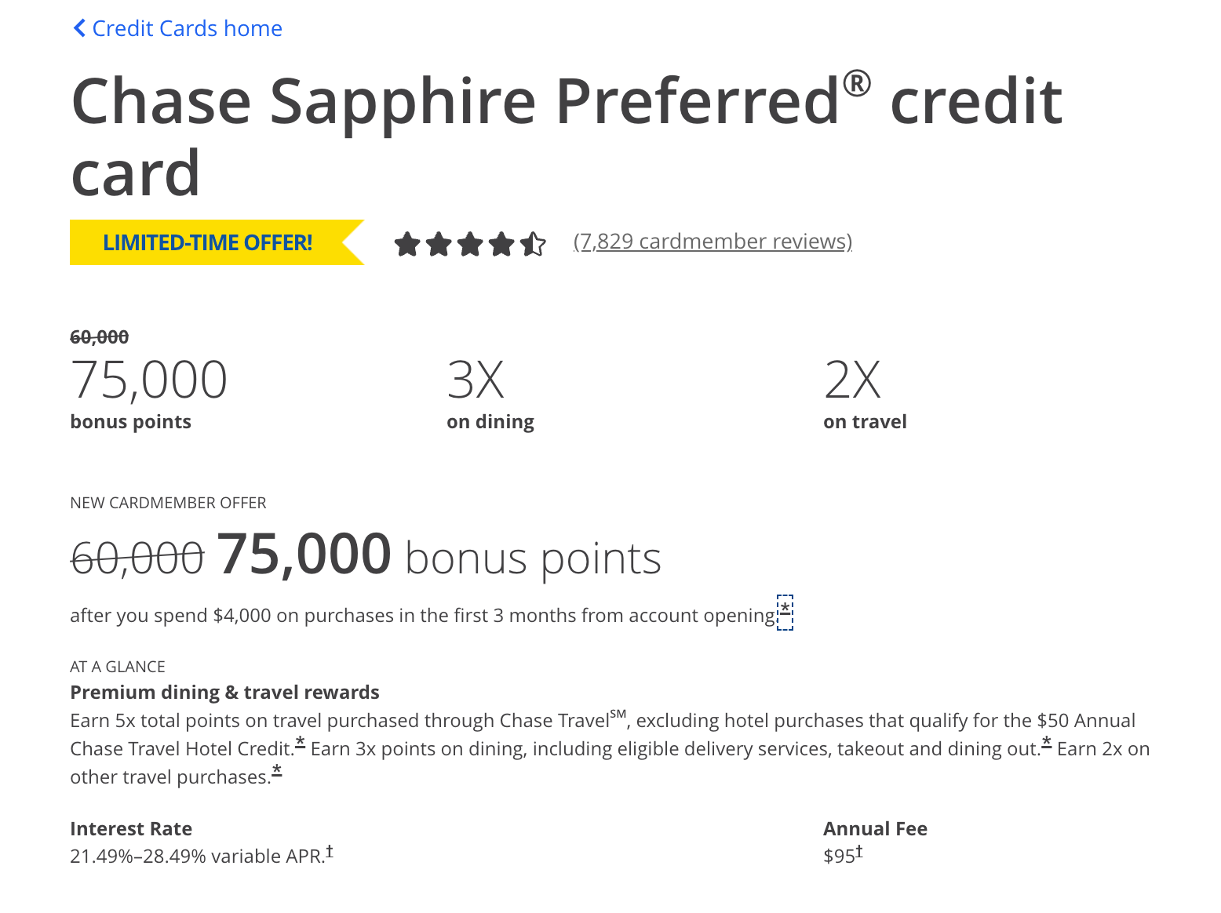Click the dagger footnote after variable APR
The width and height of the screenshot is (1221, 913).
click(x=330, y=851)
